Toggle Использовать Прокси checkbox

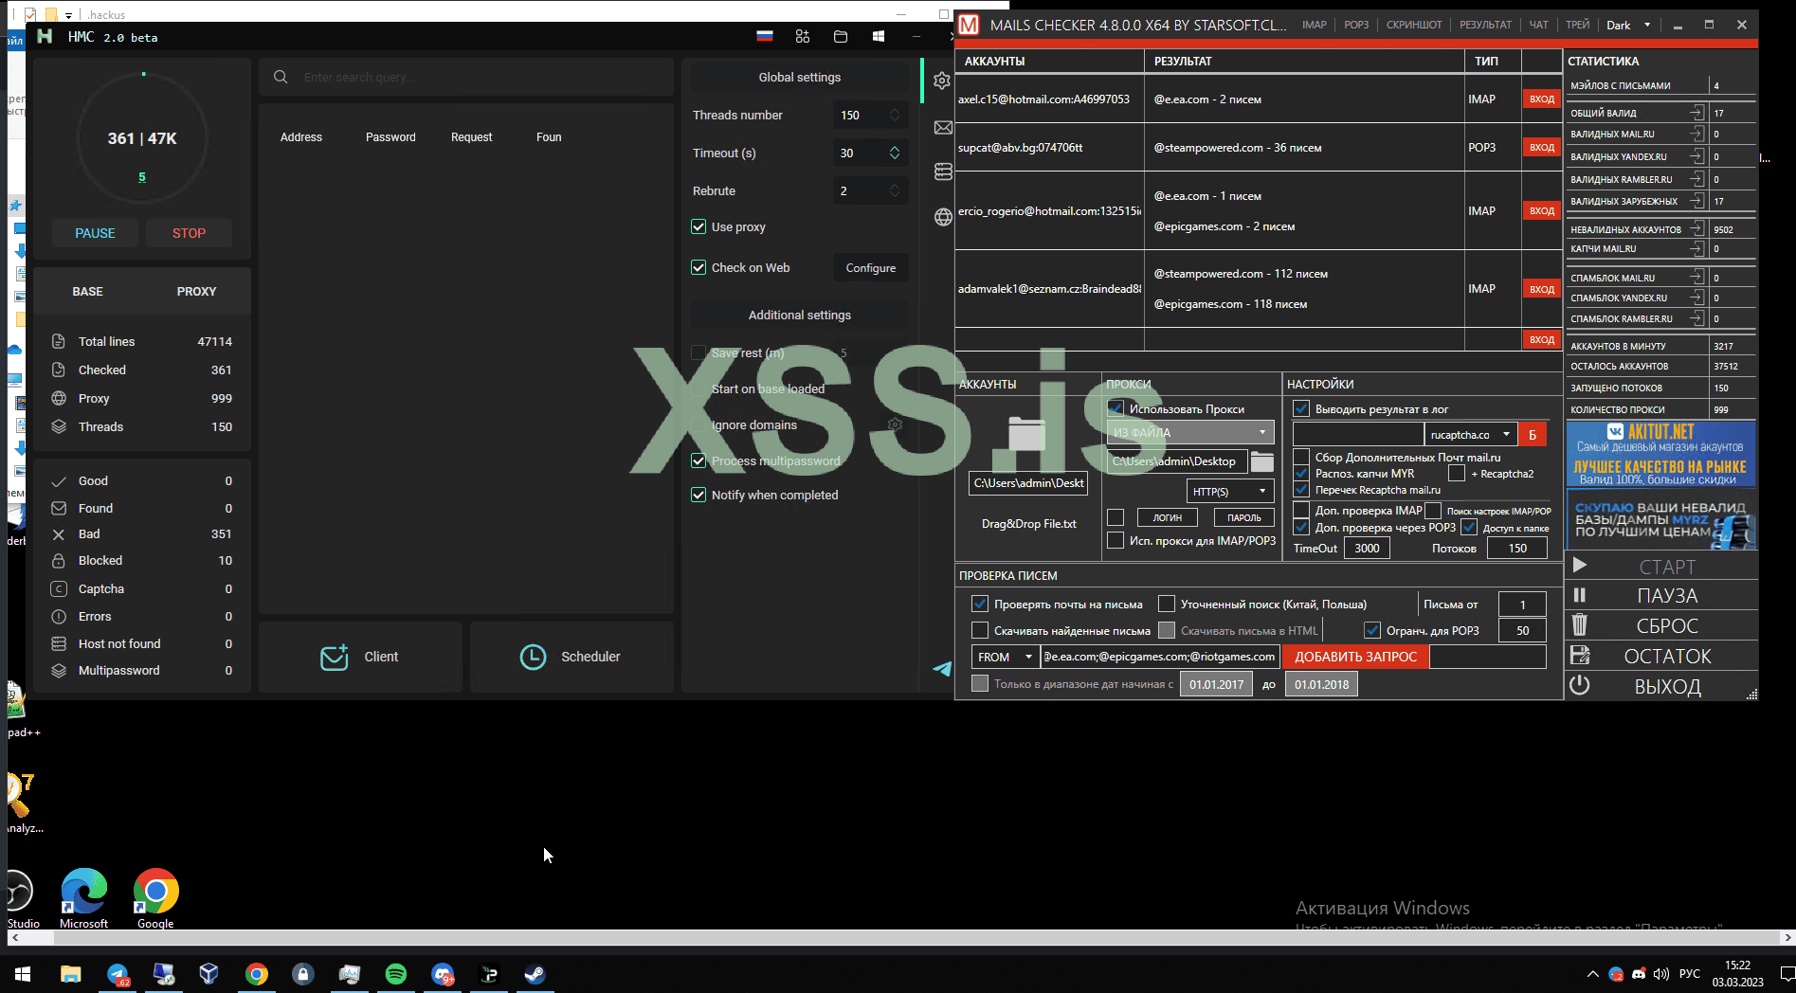click(1116, 408)
